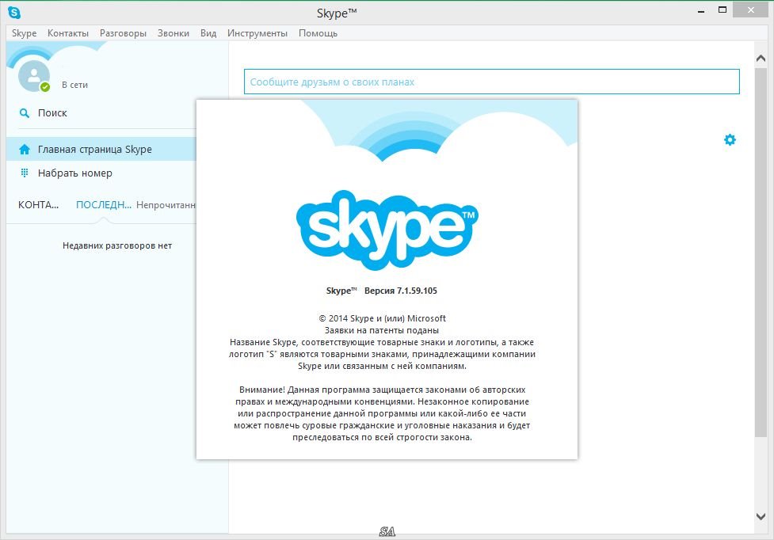Open the Skype menu

pyautogui.click(x=25, y=33)
